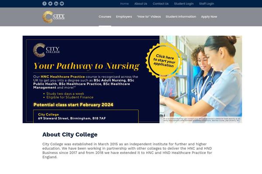Click the City College logo in header
The image size is (262, 174).
click(53, 17)
